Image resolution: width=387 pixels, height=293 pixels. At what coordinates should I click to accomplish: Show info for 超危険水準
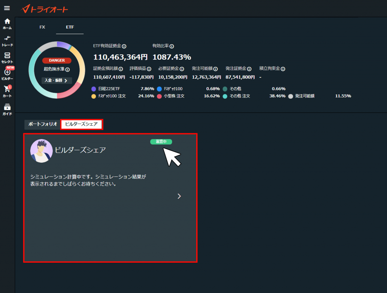coord(68,70)
